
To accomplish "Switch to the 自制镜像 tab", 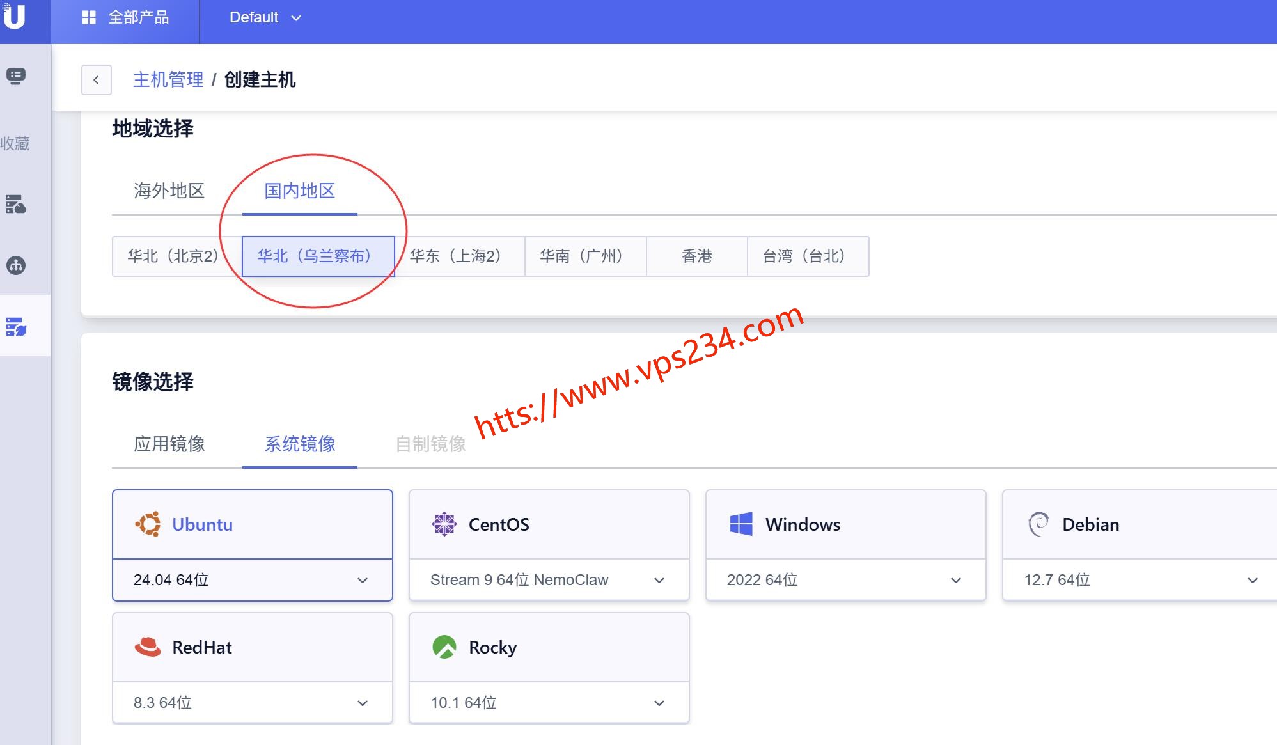I will tap(430, 444).
